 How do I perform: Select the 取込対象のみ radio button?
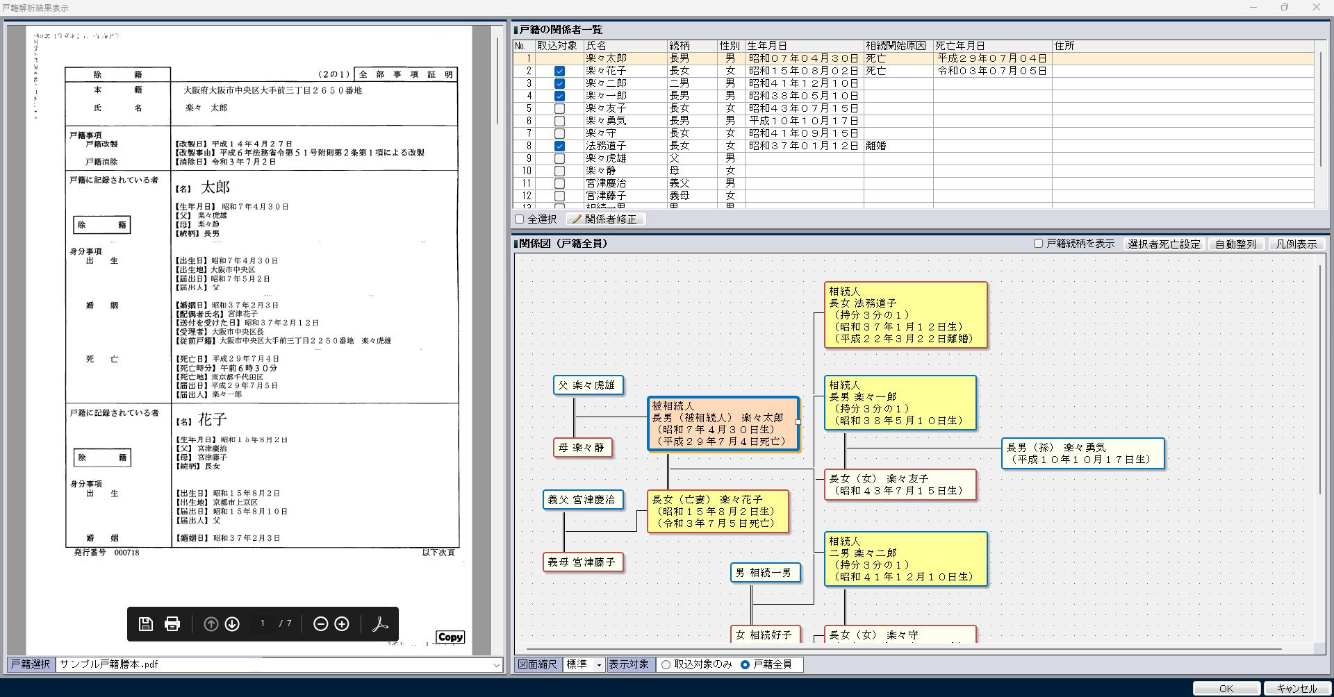pyautogui.click(x=666, y=664)
